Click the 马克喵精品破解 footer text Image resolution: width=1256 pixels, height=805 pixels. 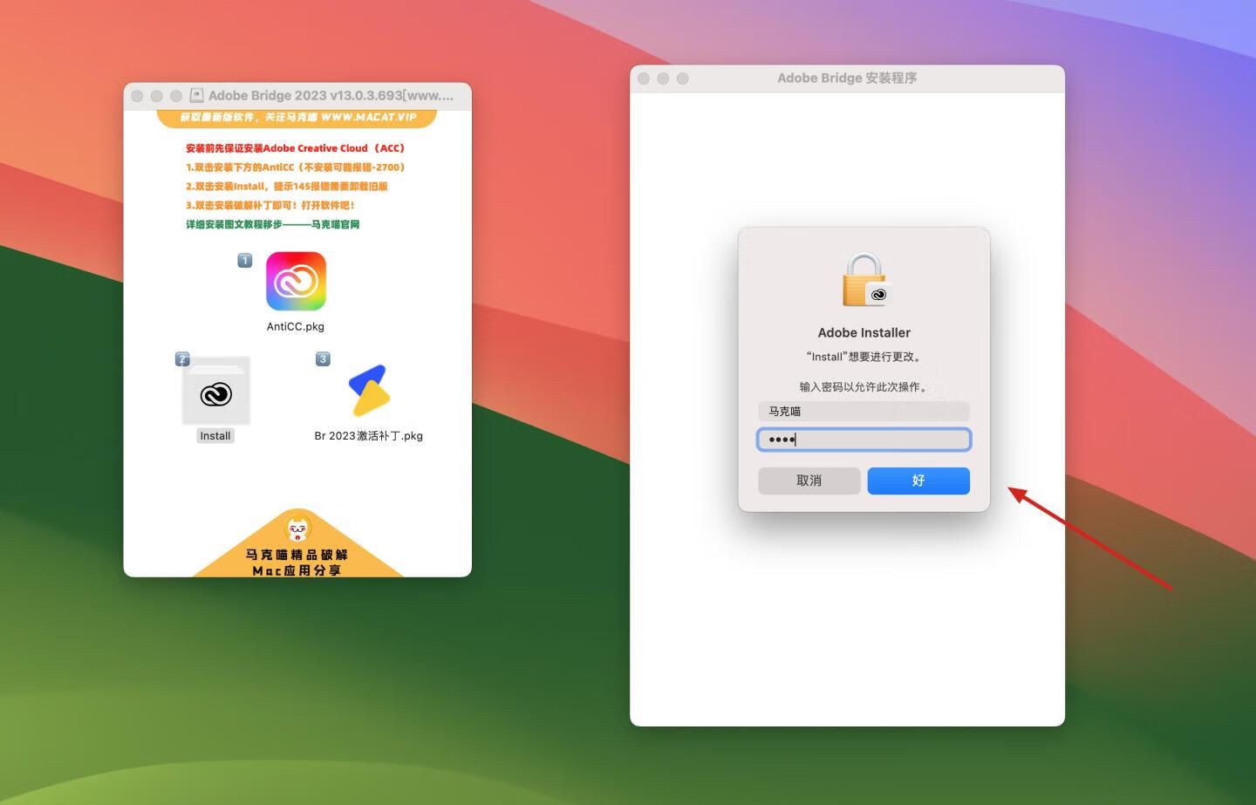tap(297, 555)
